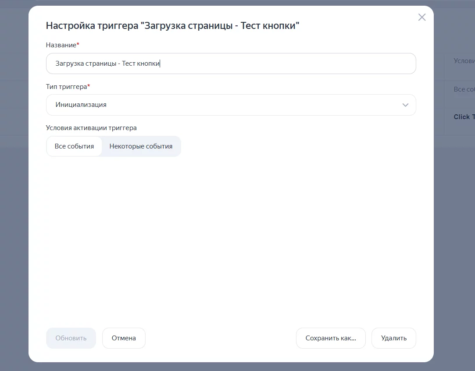Click the chevron arrow in trigger type field
Image resolution: width=475 pixels, height=371 pixels.
tap(405, 105)
